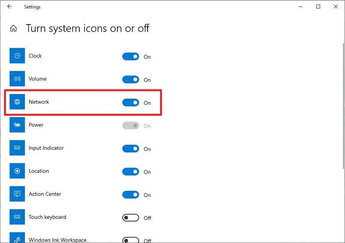
Task: Switch off the Network toggle
Action: (131, 102)
